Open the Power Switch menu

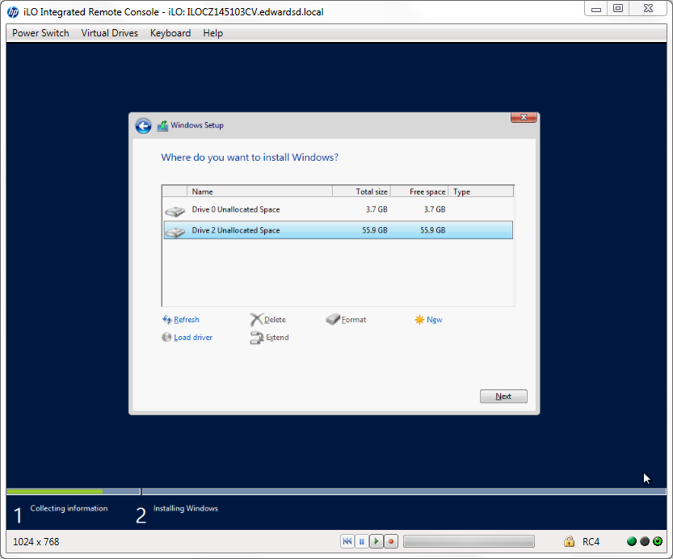(40, 33)
